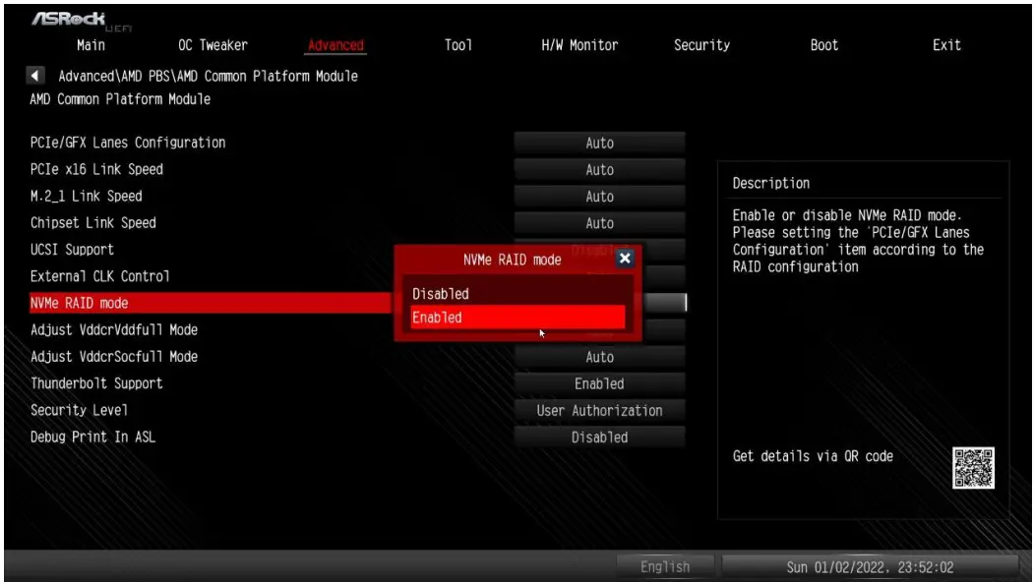Viewport: 1034px width, 582px height.
Task: Open the Chipset Link Speed dropdown
Action: [599, 222]
